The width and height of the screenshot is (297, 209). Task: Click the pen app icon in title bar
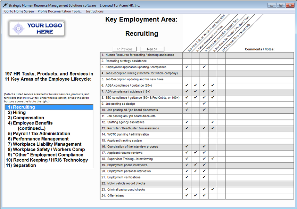[x=5, y=5]
